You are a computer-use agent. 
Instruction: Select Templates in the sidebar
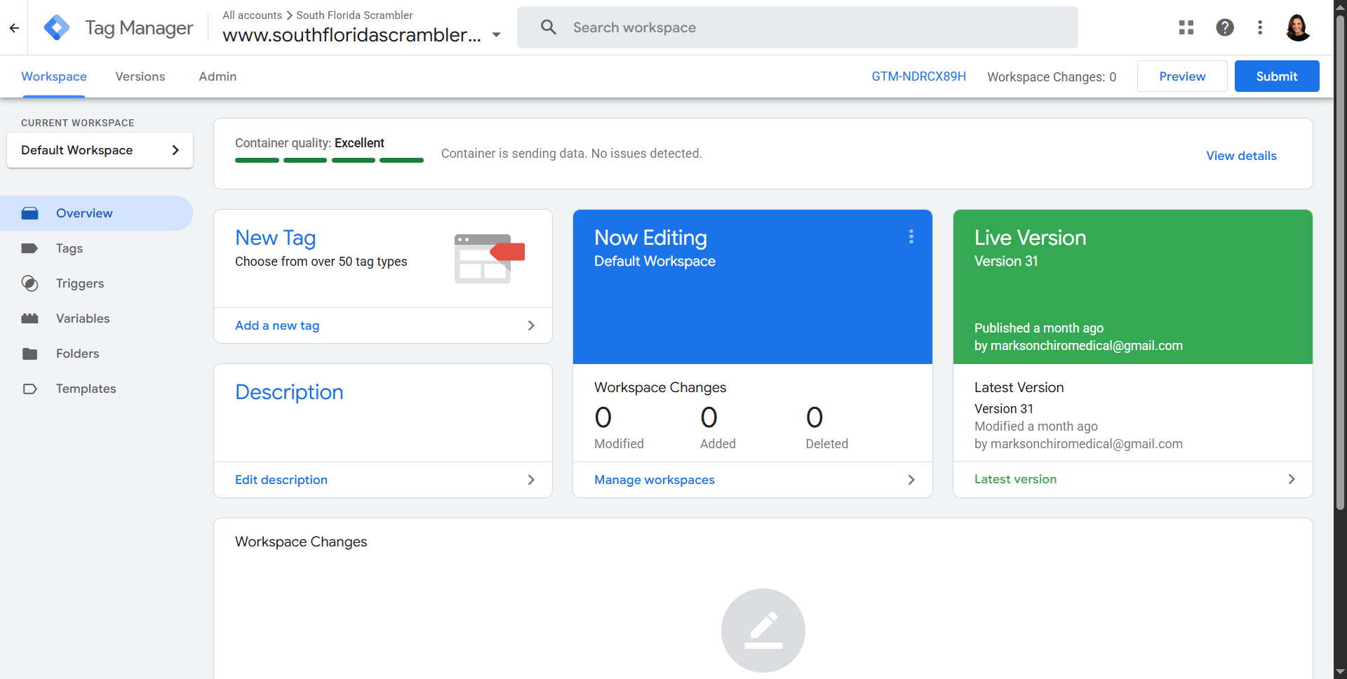point(96,389)
